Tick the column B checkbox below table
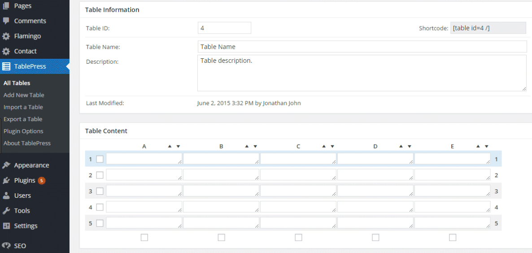532x253 pixels. 221,237
